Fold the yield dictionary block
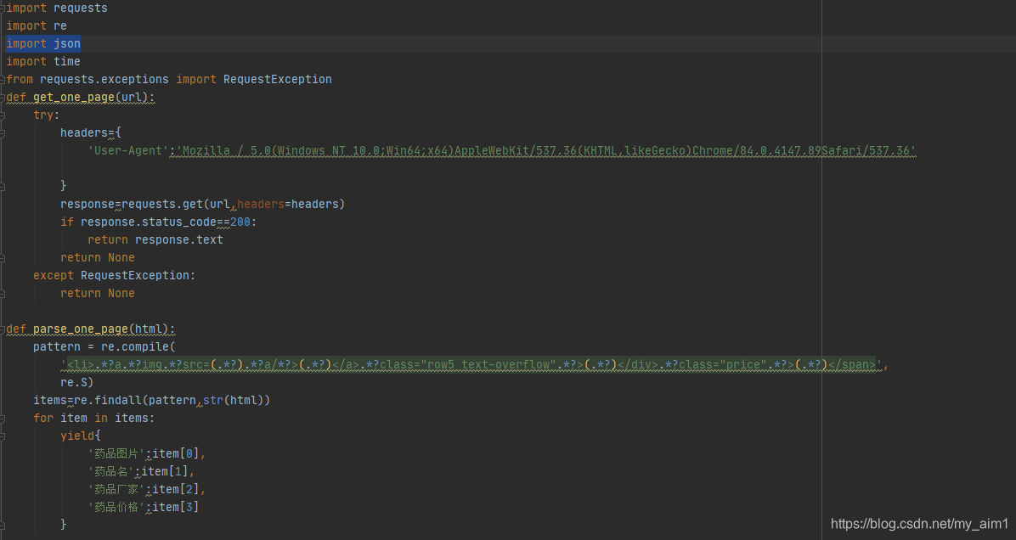Screen dimensions: 1016x540 pos(3,435)
